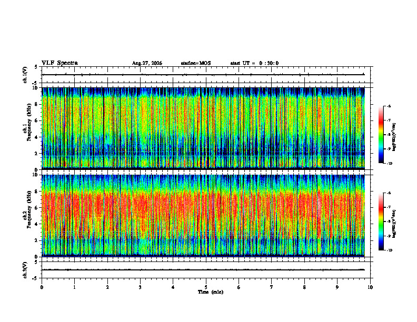This screenshot has height=322, width=417.
Task: Click the ch.2 spectrogram color scale bar
Action: 381,222
